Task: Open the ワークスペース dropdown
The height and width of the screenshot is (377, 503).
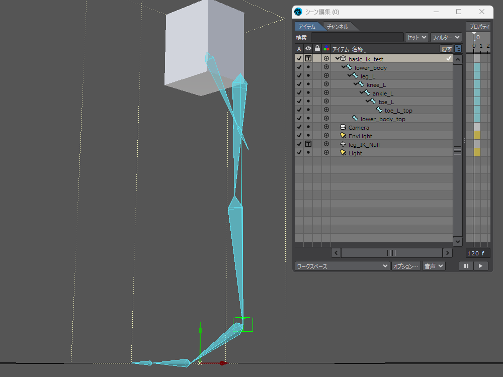Action: (342, 266)
